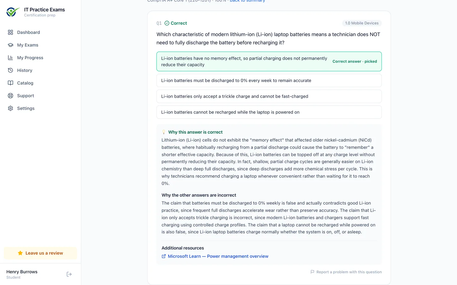Click the Student role label
This screenshot has height=285, width=457.
(x=13, y=277)
